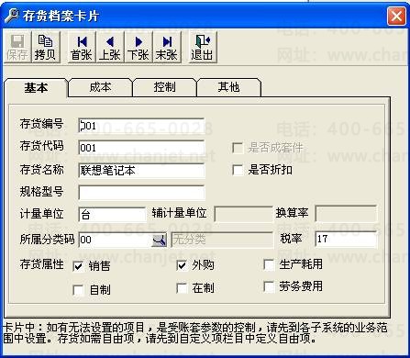Click the 税率 field showing 17
Image resolution: width=410 pixels, height=358 pixels.
point(346,239)
